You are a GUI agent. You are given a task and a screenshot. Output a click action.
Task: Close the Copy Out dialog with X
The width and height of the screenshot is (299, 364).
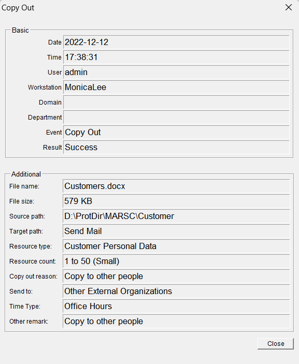coord(288,7)
